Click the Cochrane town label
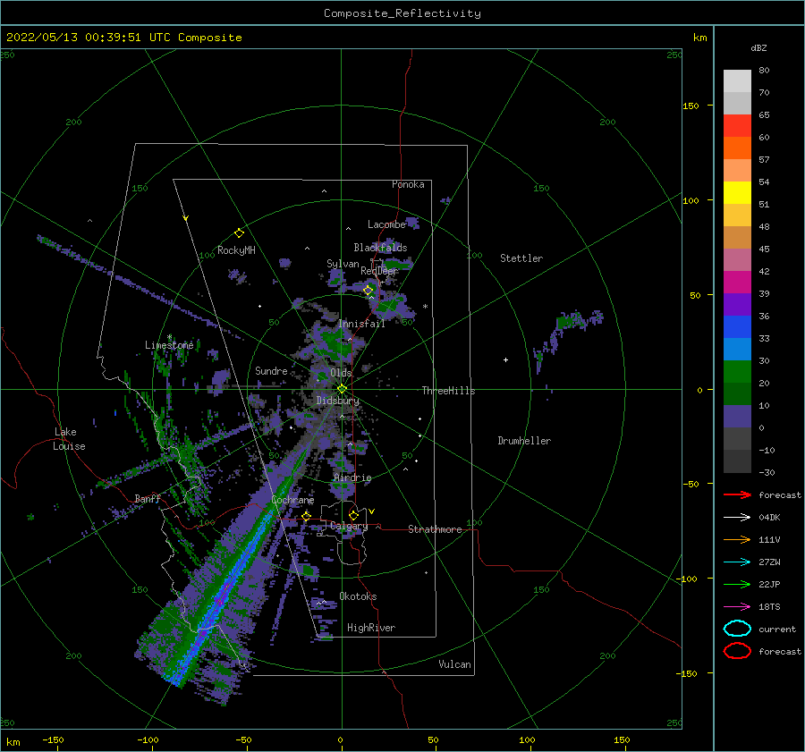The height and width of the screenshot is (752, 805). [x=292, y=500]
